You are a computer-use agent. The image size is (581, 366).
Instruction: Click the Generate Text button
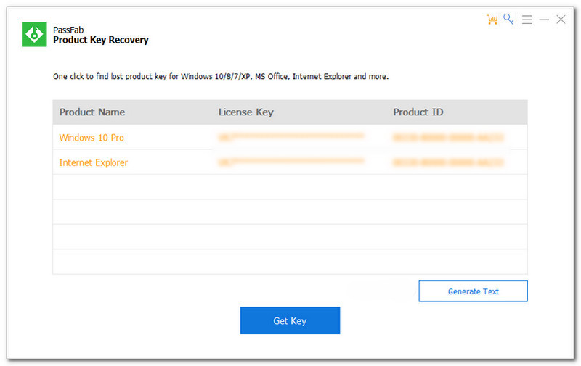(473, 291)
